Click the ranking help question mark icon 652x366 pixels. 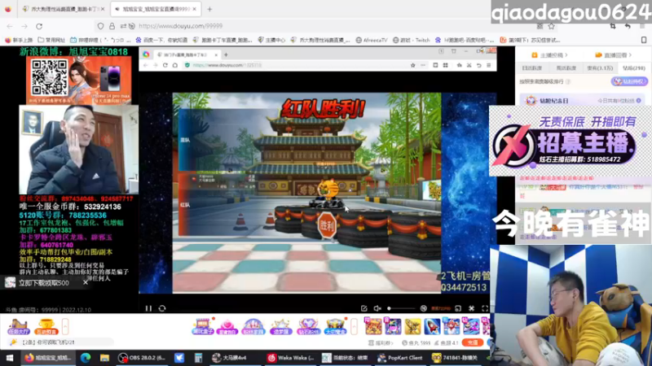(568, 82)
